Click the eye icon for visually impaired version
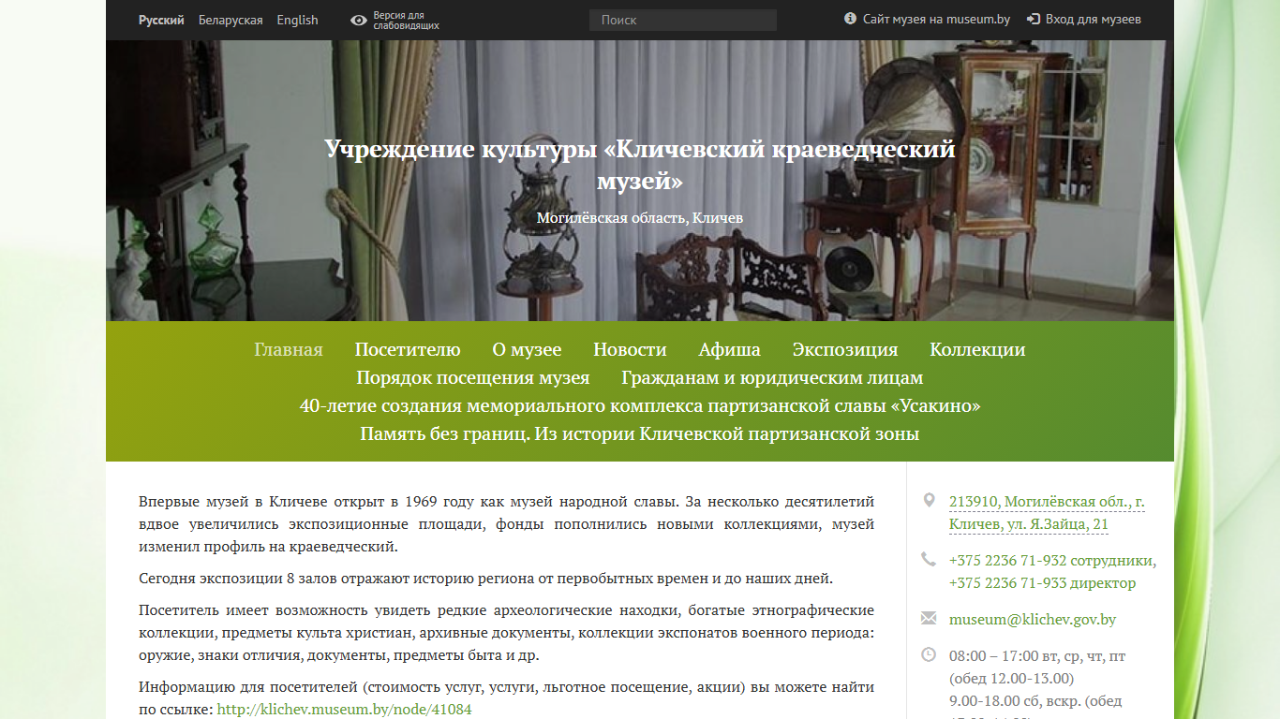This screenshot has height=719, width=1280. (359, 21)
